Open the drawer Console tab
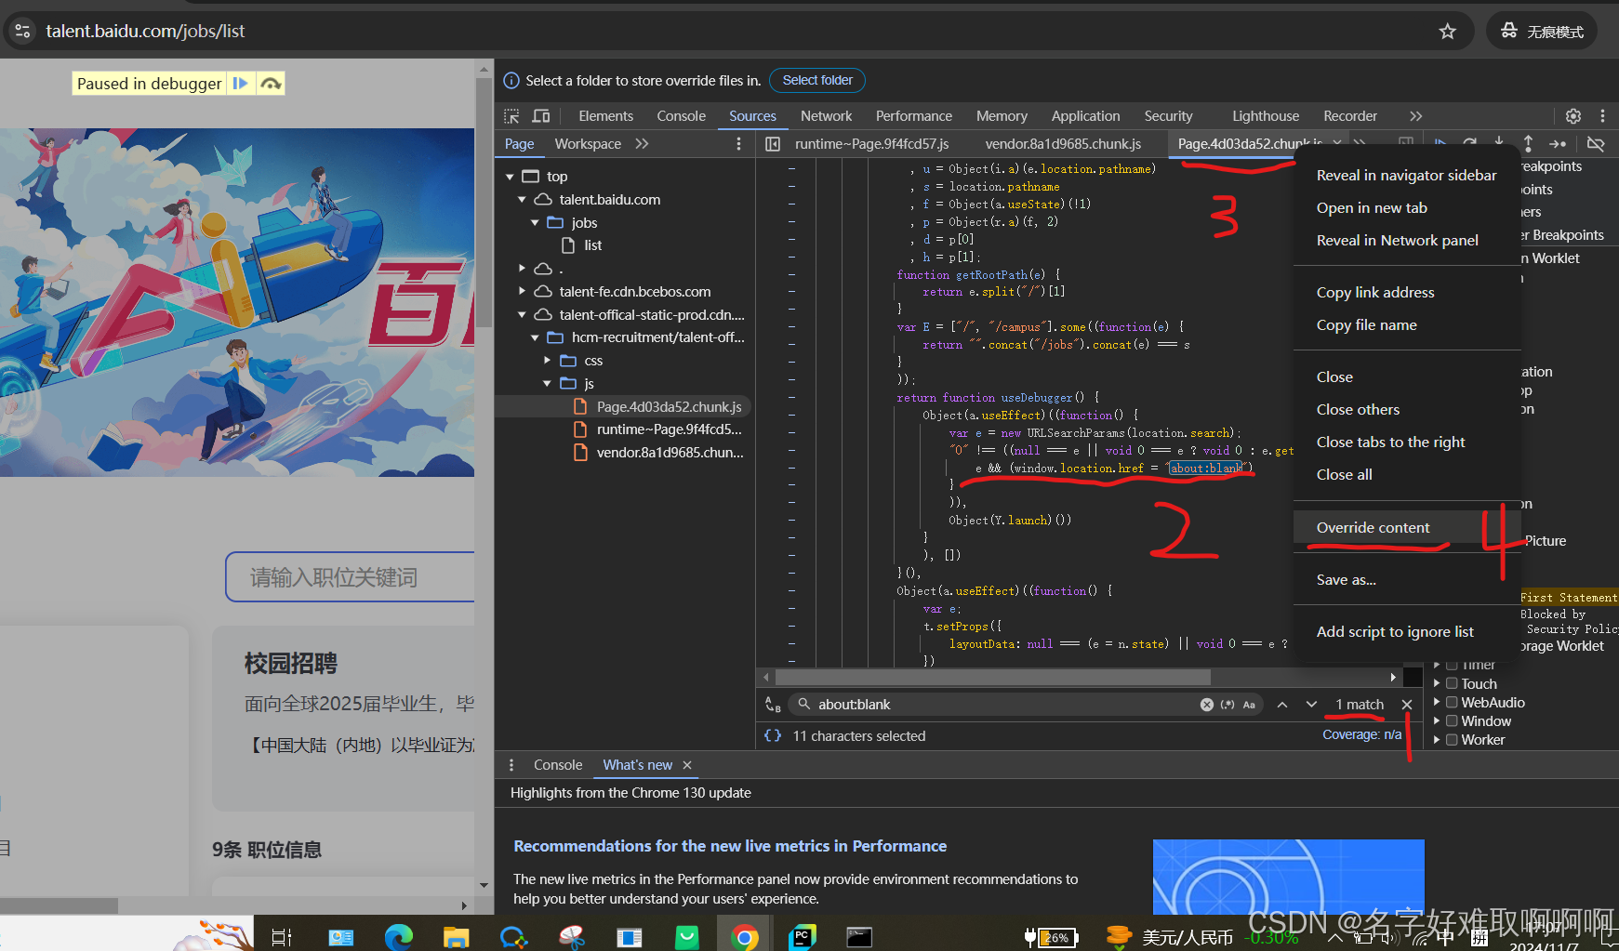Image resolution: width=1619 pixels, height=951 pixels. coord(558,765)
